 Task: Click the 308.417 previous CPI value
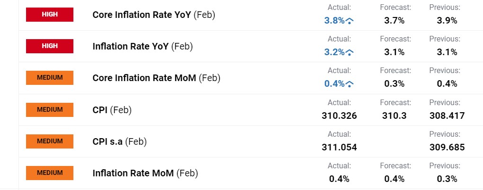(447, 116)
